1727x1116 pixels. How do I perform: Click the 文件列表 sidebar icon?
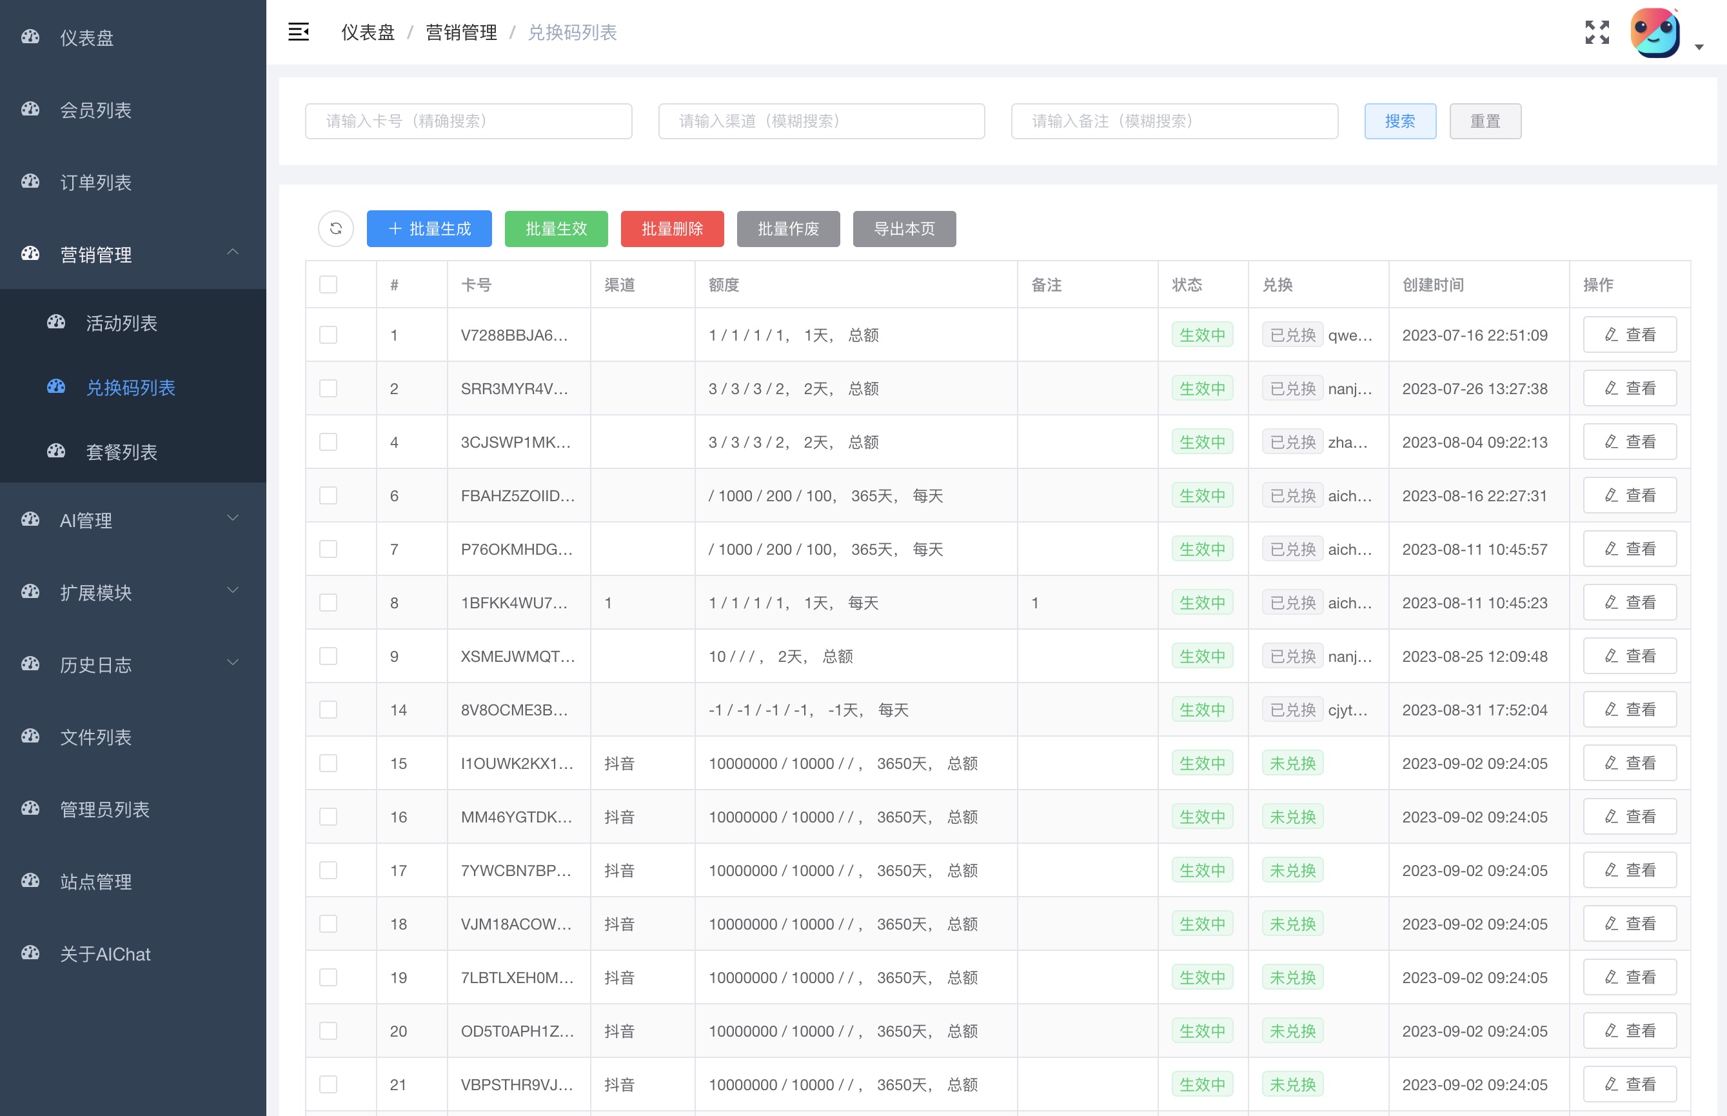tap(30, 736)
